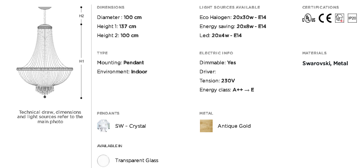The width and height of the screenshot is (360, 168).
Task: Select the Light Sources Available heading
Action: point(229,7)
